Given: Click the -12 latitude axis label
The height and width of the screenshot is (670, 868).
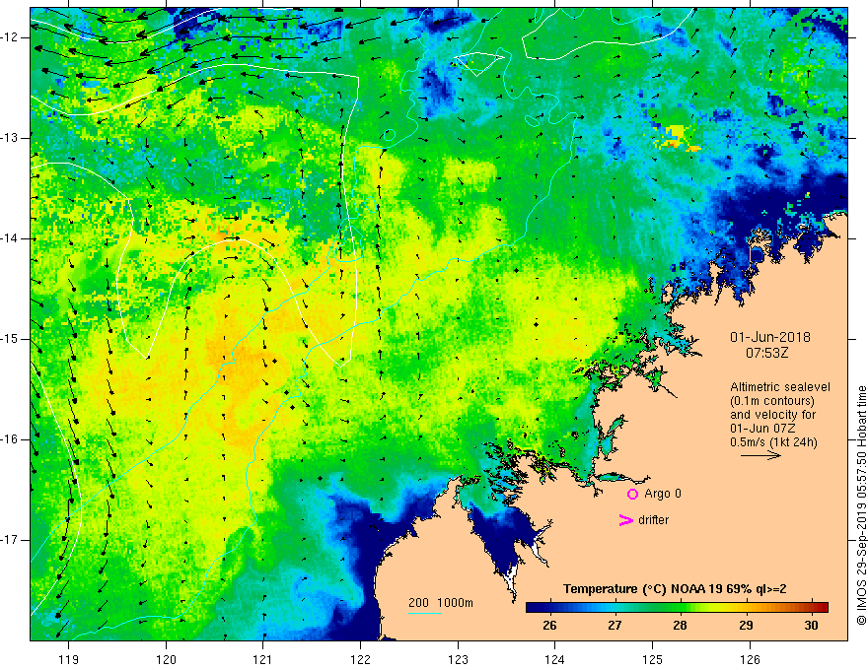Looking at the screenshot, I should click(10, 37).
